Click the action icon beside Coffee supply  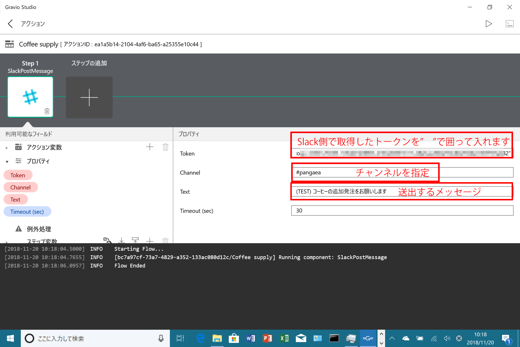[x=10, y=44]
